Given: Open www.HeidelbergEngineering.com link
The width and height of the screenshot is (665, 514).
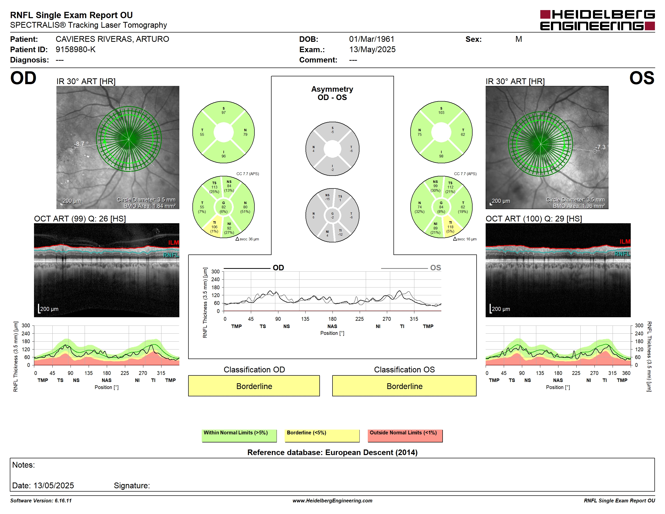Looking at the screenshot, I should click(332, 501).
